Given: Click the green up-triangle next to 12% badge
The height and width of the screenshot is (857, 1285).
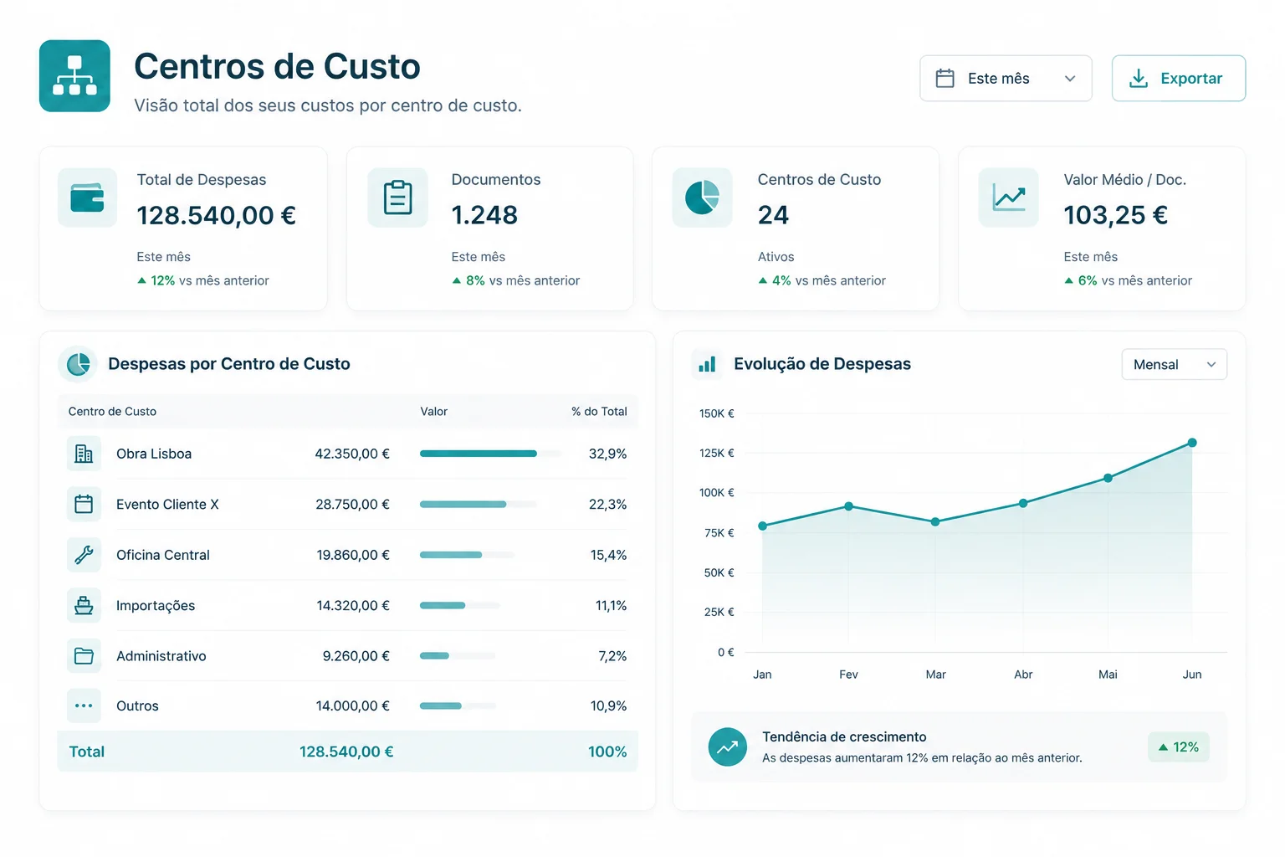Looking at the screenshot, I should pos(1163,747).
